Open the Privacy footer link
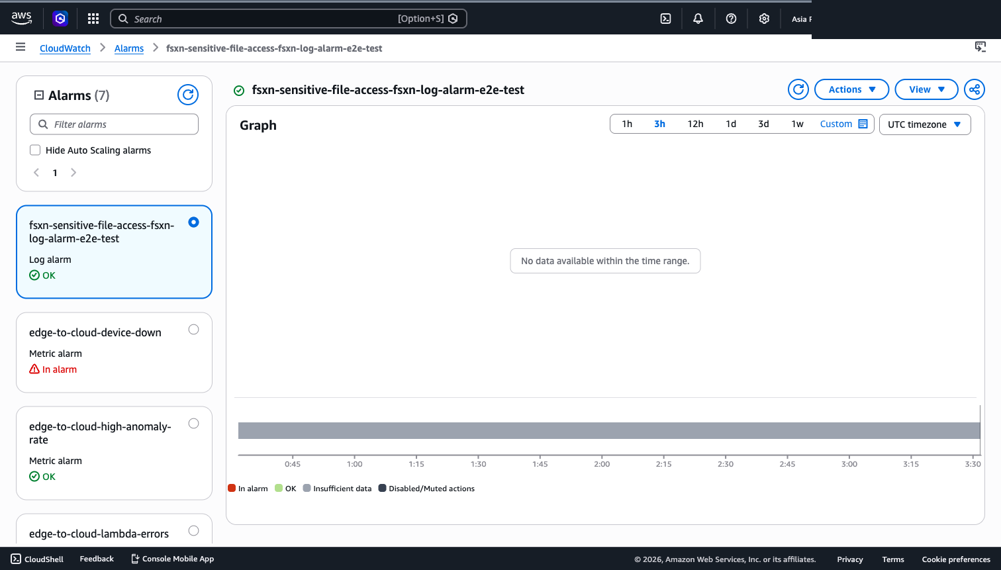1001x570 pixels. [x=850, y=559]
